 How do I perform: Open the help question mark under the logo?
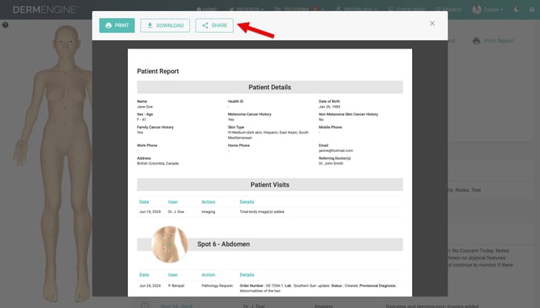click(5, 25)
